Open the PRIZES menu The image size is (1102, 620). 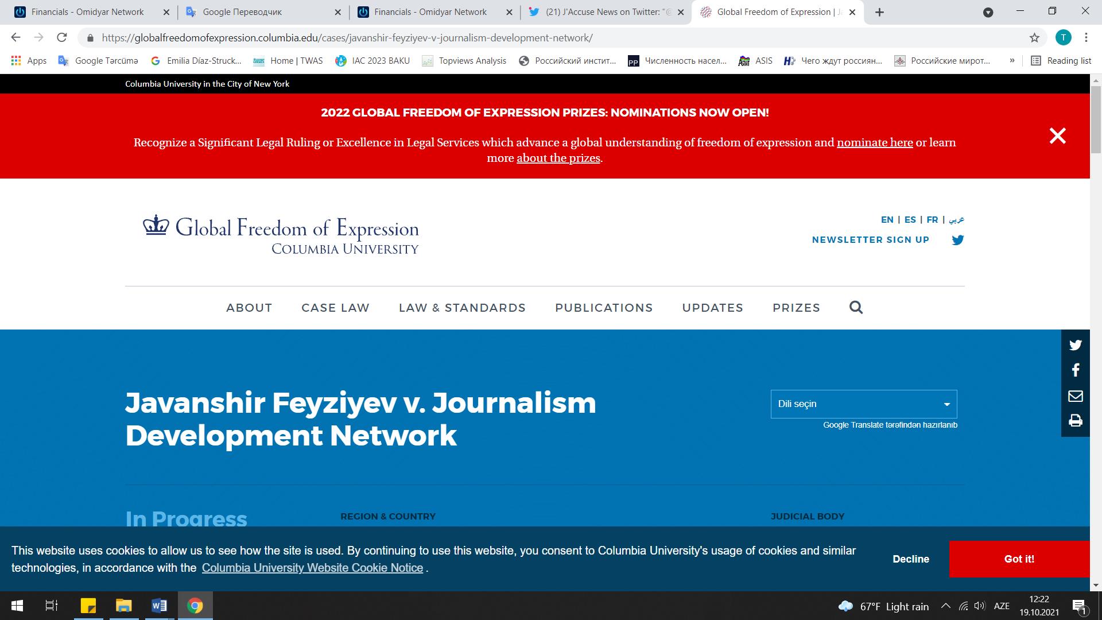pyautogui.click(x=796, y=308)
